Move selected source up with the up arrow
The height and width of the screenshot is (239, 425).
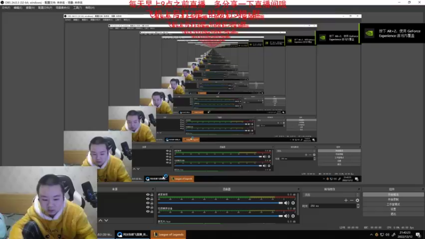click(100, 220)
